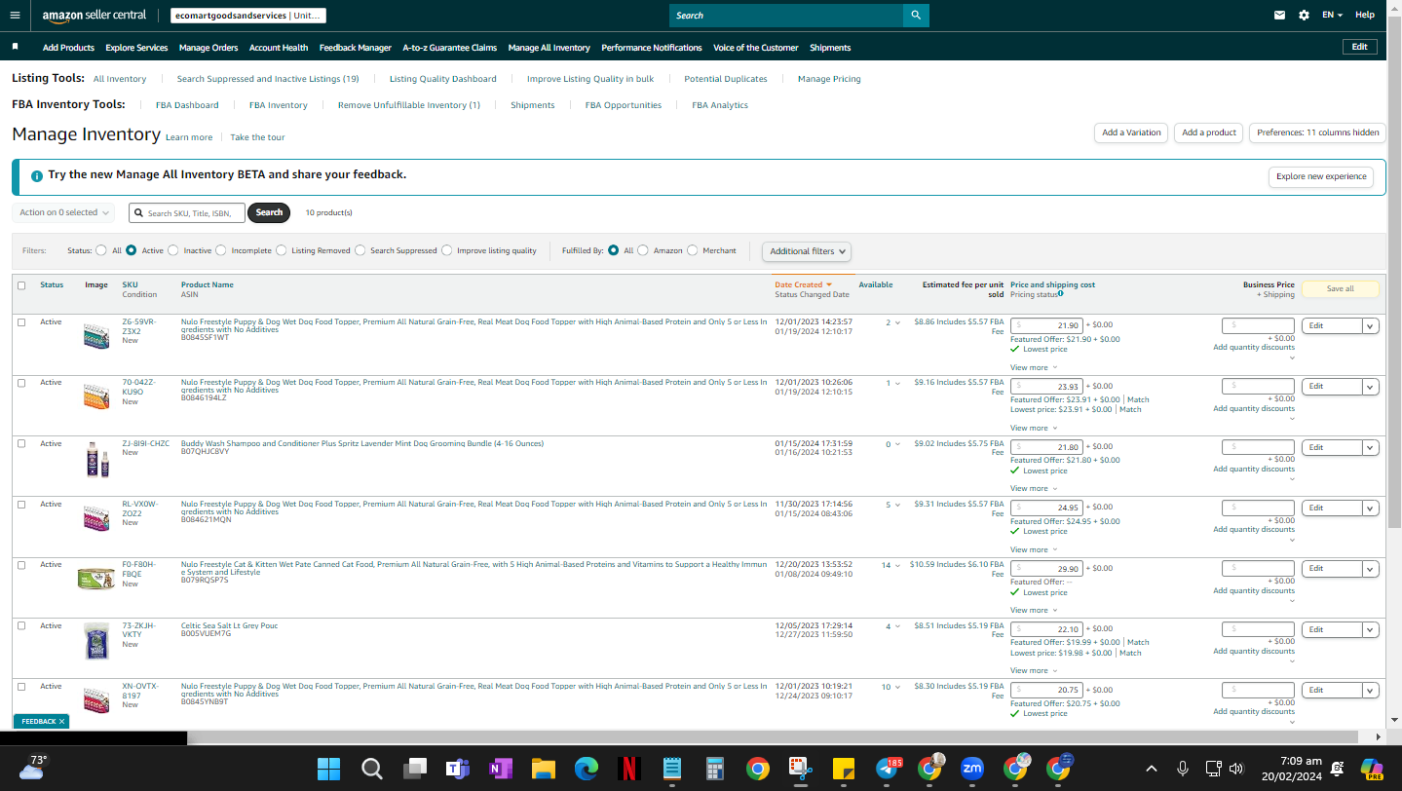This screenshot has width=1402, height=791.
Task: Choose the Inactive status filter
Action: [173, 250]
